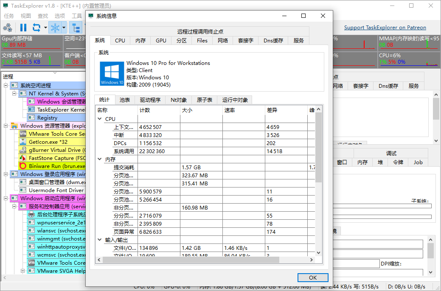The width and height of the screenshot is (441, 291).
Task: Click the Windows 10 logo image
Action: pos(112,74)
